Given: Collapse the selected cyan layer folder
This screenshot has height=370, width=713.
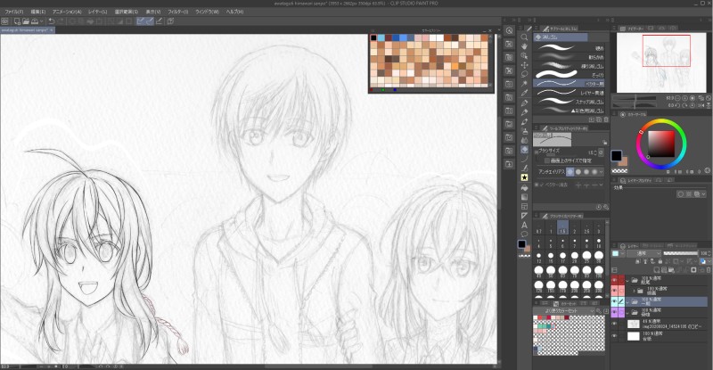Looking at the screenshot, I should click(627, 301).
